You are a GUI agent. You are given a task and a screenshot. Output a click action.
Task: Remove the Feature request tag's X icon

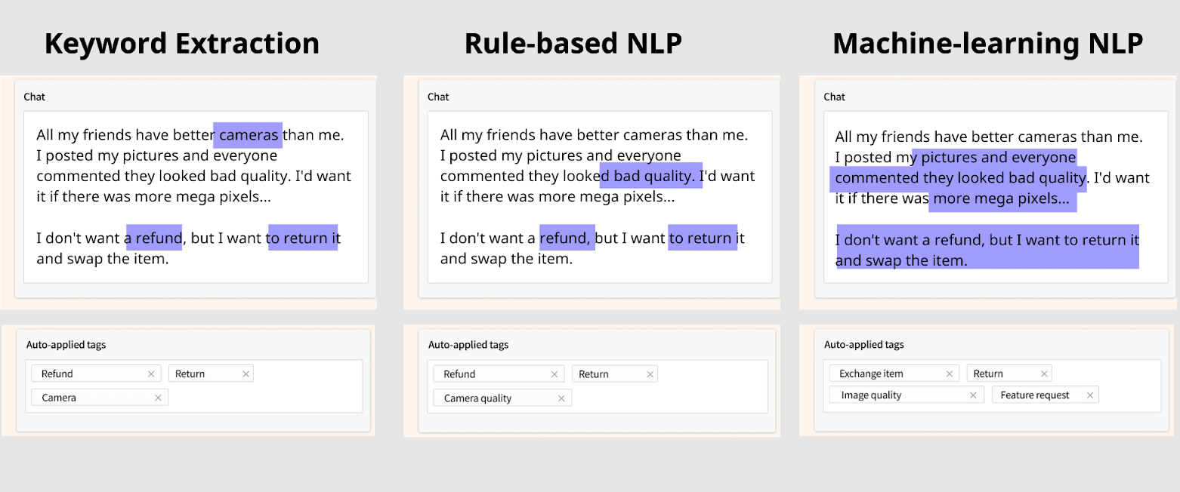[1090, 394]
